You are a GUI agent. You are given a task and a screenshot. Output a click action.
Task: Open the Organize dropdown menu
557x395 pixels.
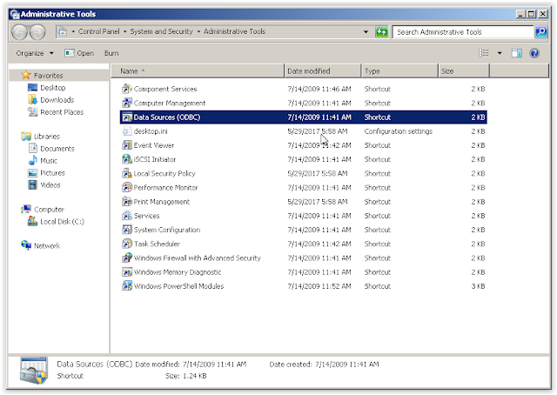point(35,53)
